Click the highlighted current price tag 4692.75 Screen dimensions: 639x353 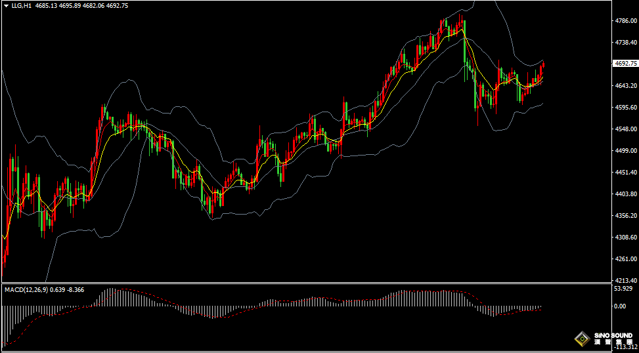(625, 64)
